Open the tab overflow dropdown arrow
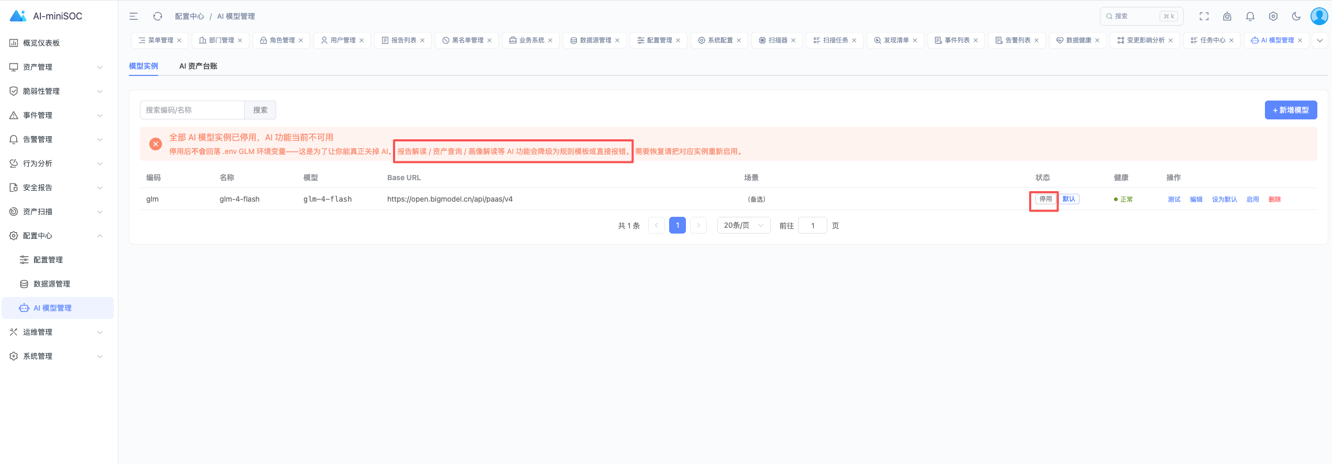This screenshot has height=464, width=1332. pos(1320,40)
